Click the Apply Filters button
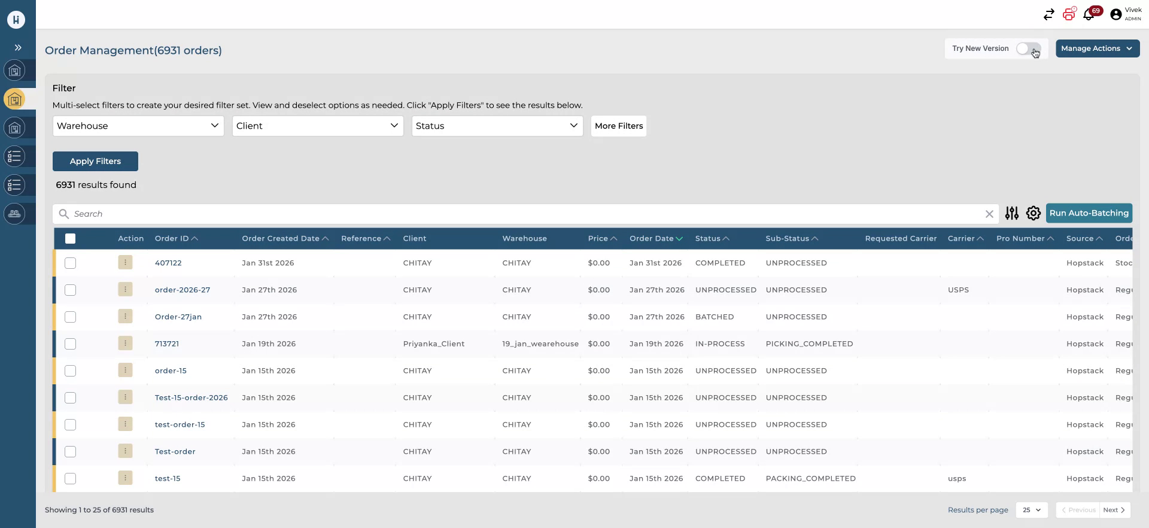This screenshot has width=1149, height=528. 95,161
